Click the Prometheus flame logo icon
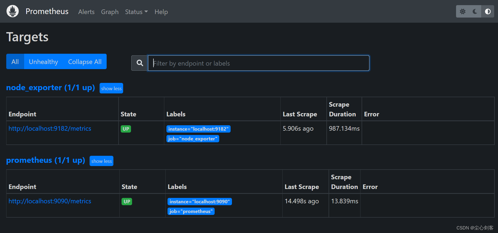498x233 pixels. coord(12,11)
